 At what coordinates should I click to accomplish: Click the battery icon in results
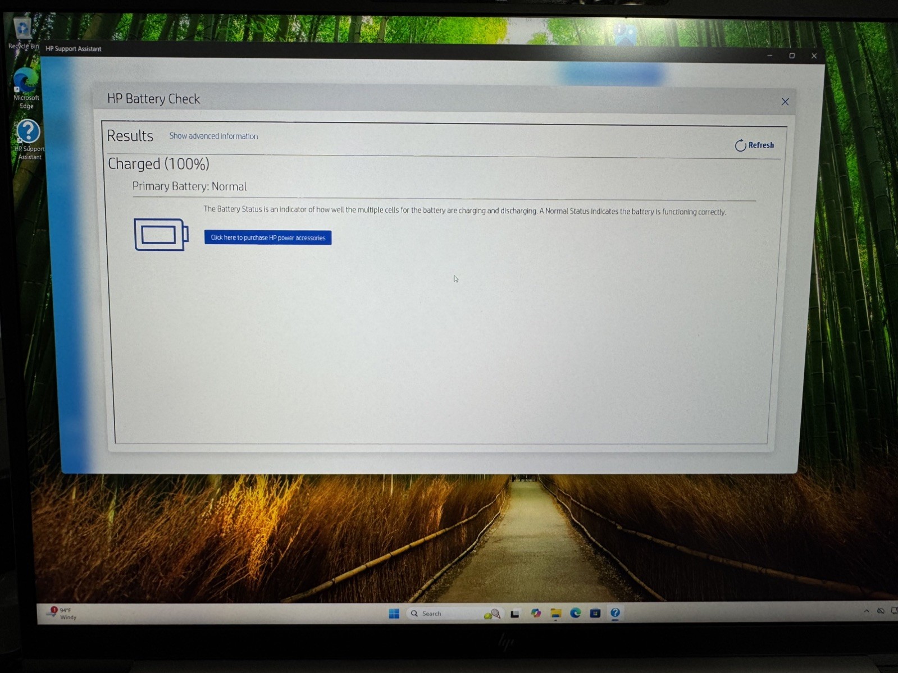[161, 234]
